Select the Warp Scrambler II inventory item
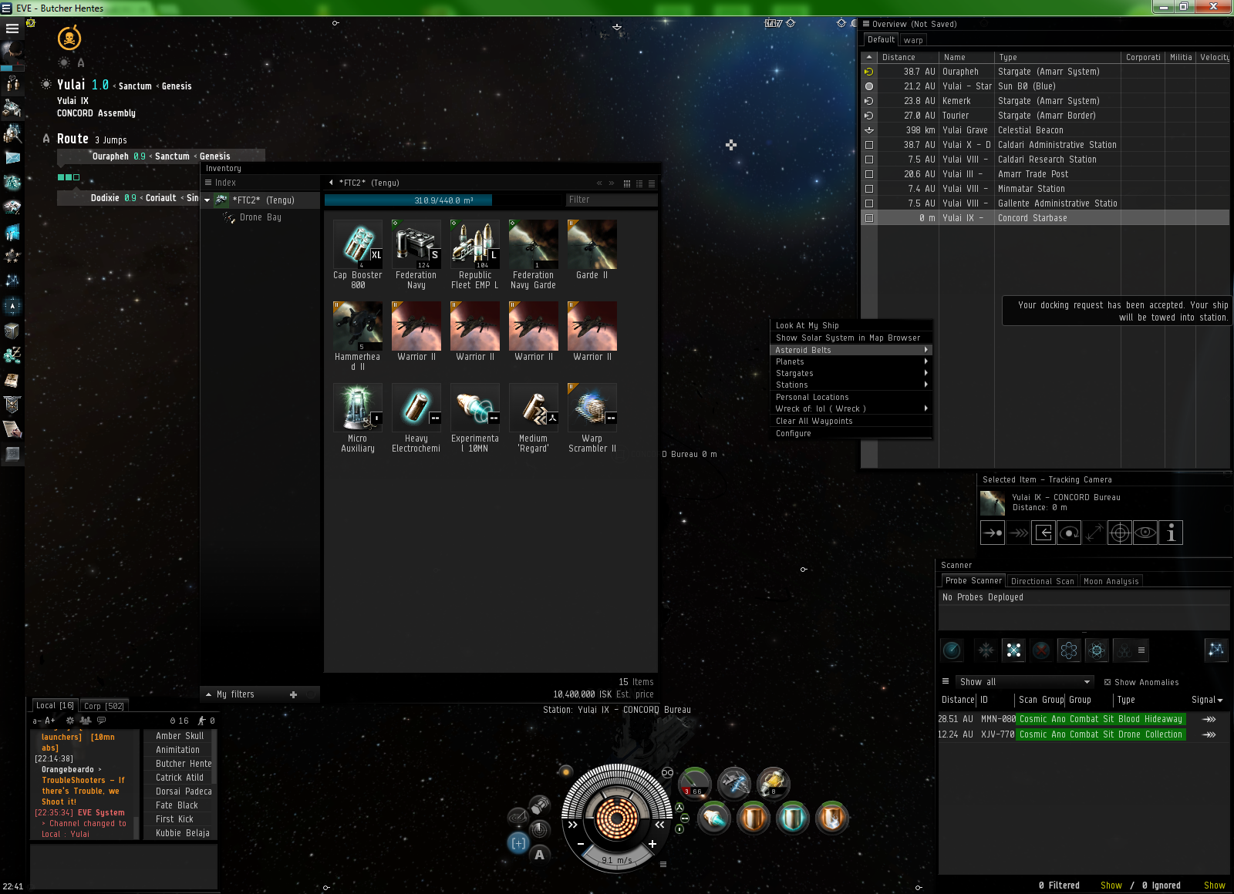This screenshot has height=894, width=1234. (x=592, y=418)
